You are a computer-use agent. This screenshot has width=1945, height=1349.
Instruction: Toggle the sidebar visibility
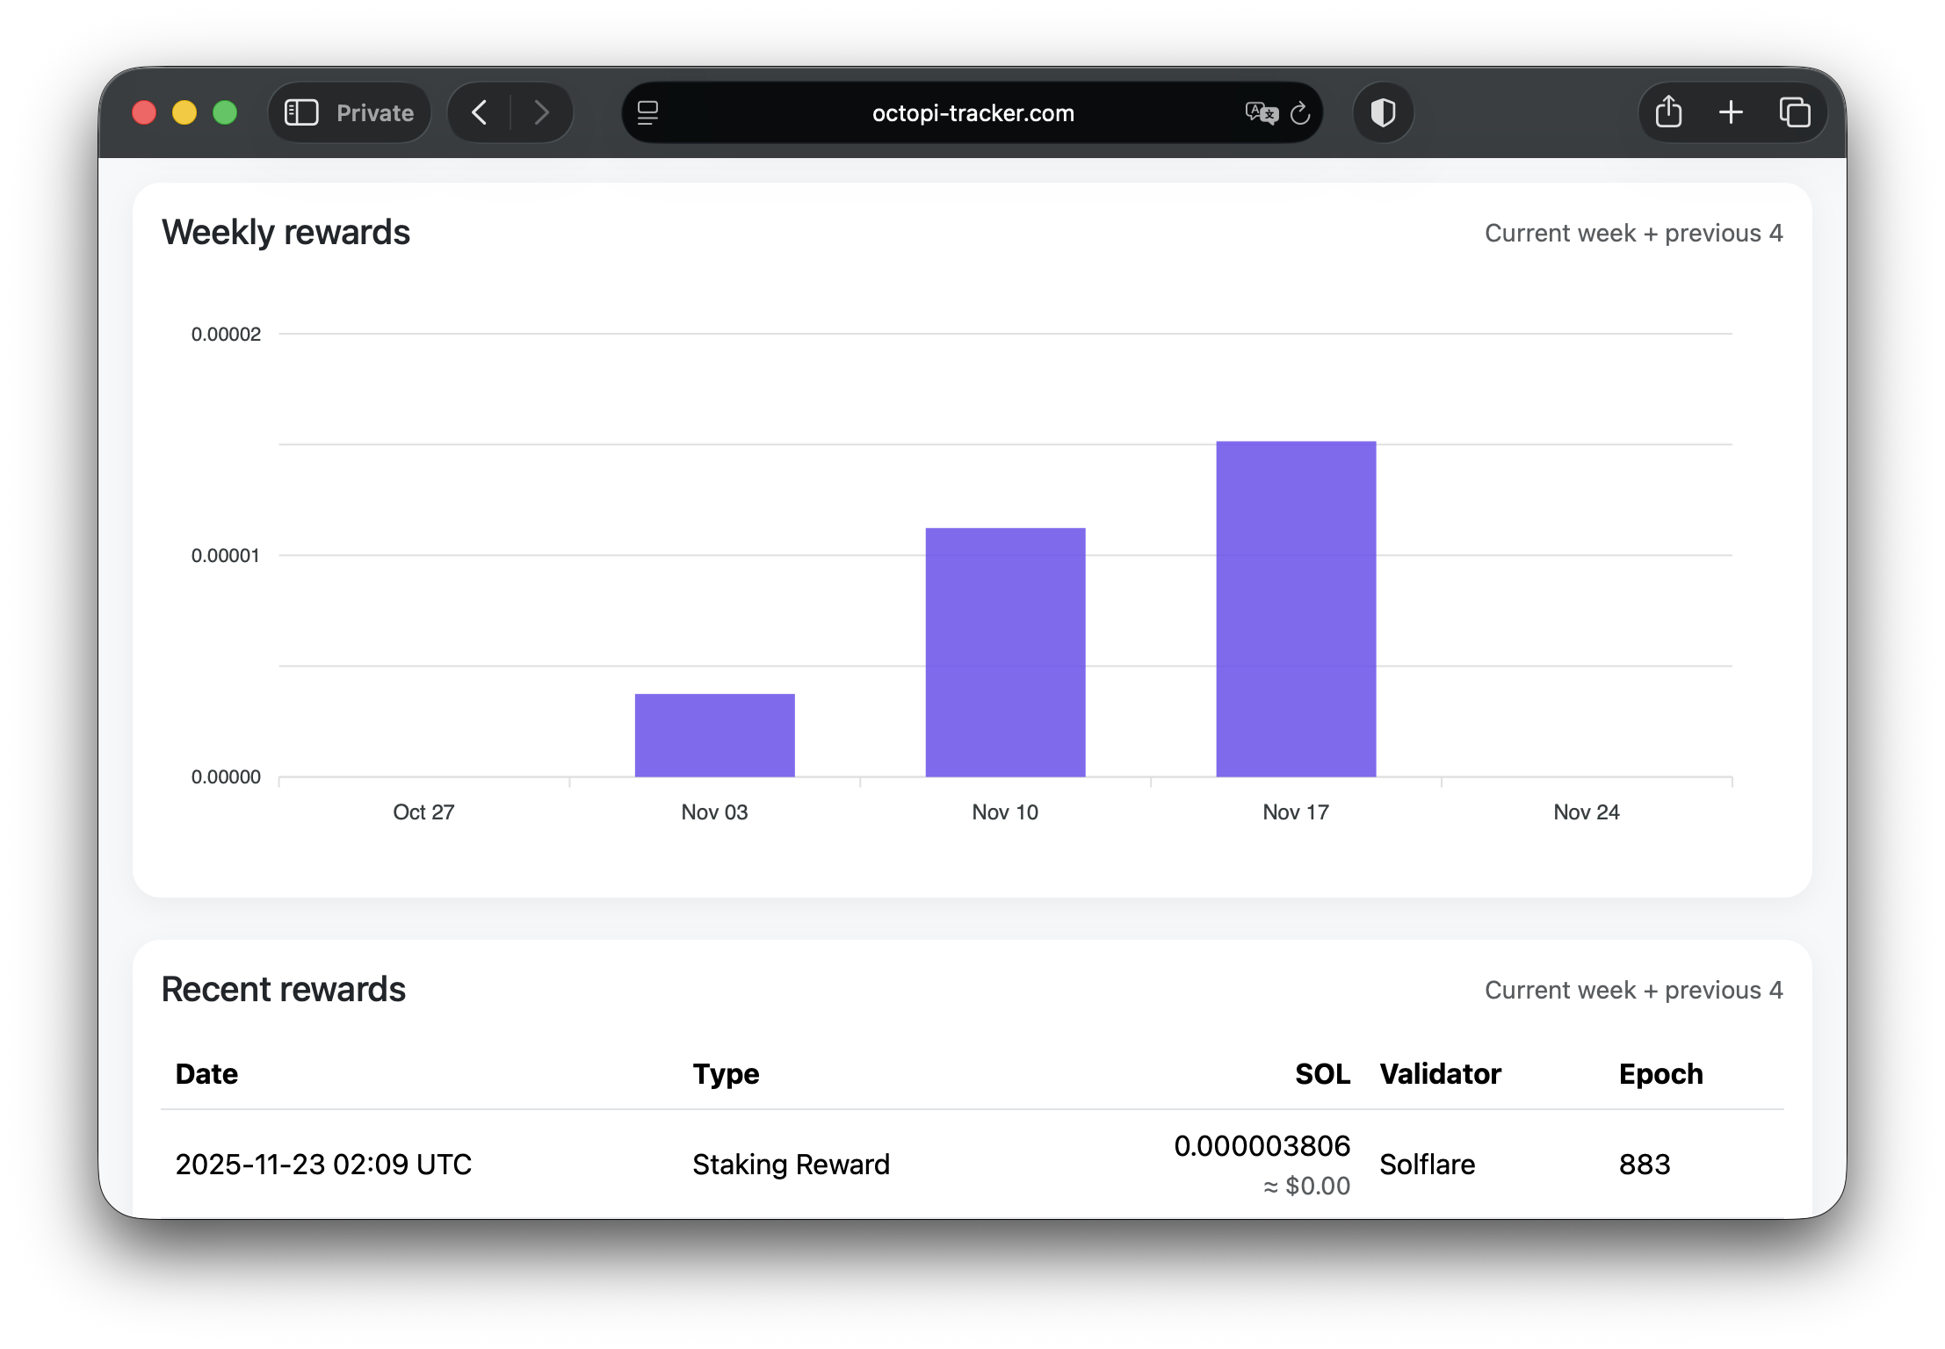(x=300, y=112)
